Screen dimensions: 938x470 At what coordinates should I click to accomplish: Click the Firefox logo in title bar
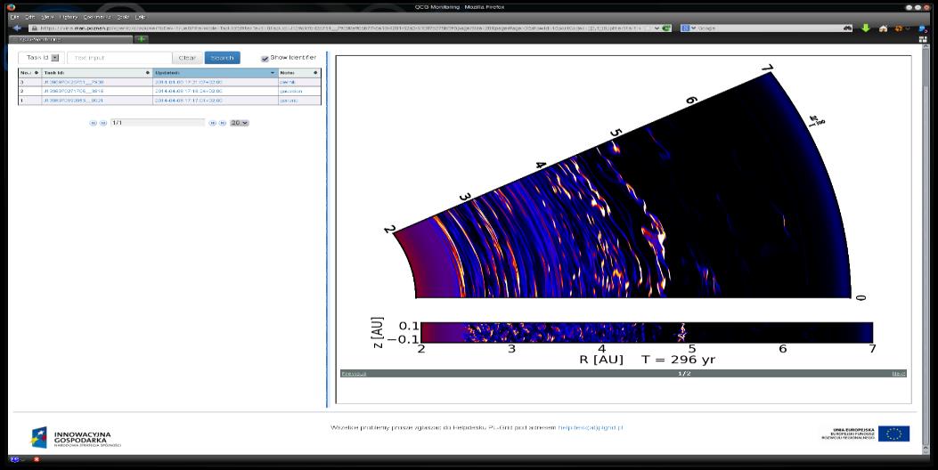tap(11, 7)
